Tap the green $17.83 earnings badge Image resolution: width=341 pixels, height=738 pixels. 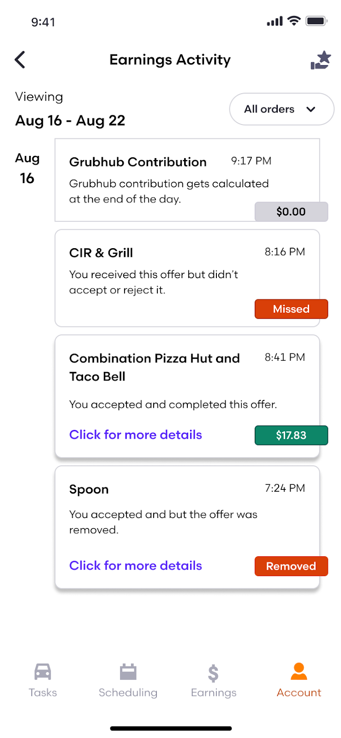291,435
